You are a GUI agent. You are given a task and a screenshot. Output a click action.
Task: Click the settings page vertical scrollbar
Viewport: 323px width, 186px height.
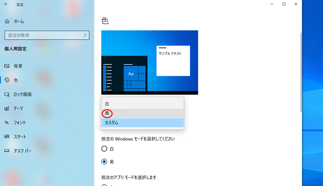[x=301, y=72]
